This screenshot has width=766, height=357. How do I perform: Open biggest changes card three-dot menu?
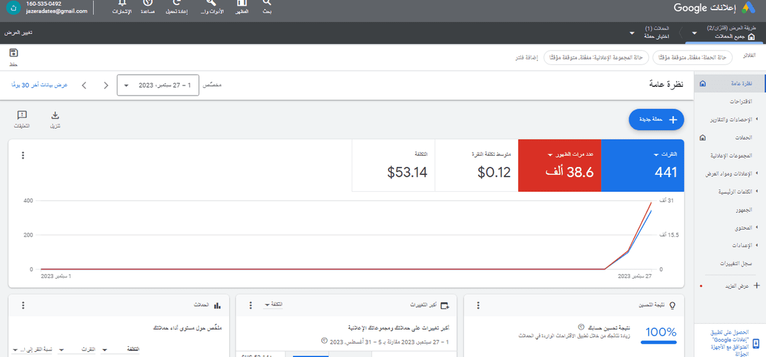pyautogui.click(x=250, y=305)
